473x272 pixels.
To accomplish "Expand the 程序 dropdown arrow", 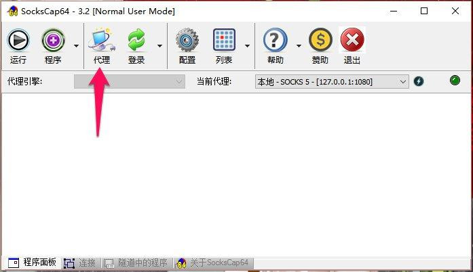I will pyautogui.click(x=76, y=46).
